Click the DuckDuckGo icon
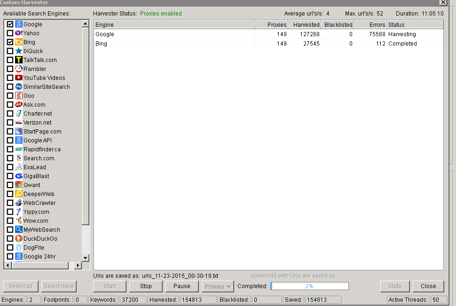 point(19,238)
